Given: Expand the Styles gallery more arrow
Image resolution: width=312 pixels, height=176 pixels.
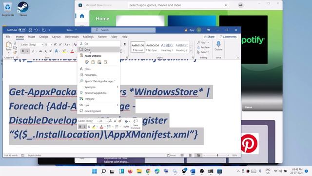Looking at the screenshot, I should pyautogui.click(x=191, y=51).
